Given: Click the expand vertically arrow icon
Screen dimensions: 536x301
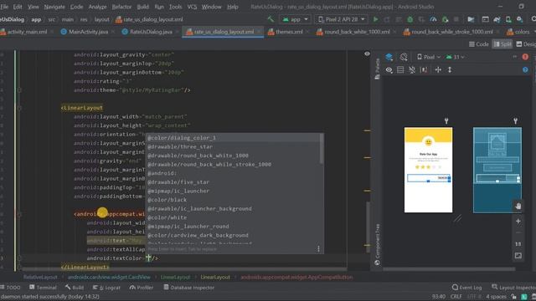Looking at the screenshot, I should [x=450, y=69].
